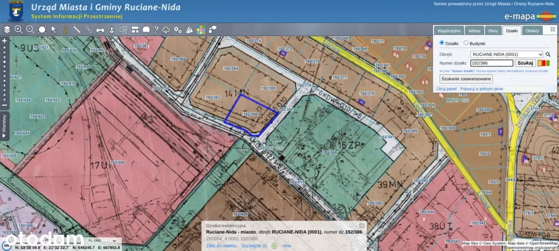Click the colored palette grid icon in toolbar
Image resolution: width=559 pixels, height=251 pixels.
click(201, 29)
